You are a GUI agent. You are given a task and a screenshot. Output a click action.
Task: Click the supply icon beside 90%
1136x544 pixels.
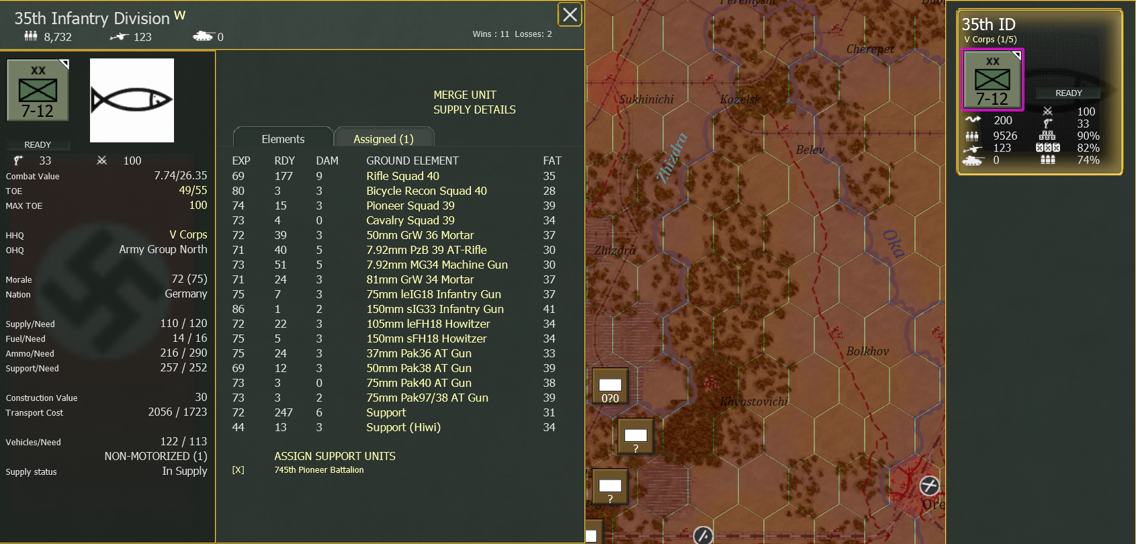pyautogui.click(x=1047, y=136)
